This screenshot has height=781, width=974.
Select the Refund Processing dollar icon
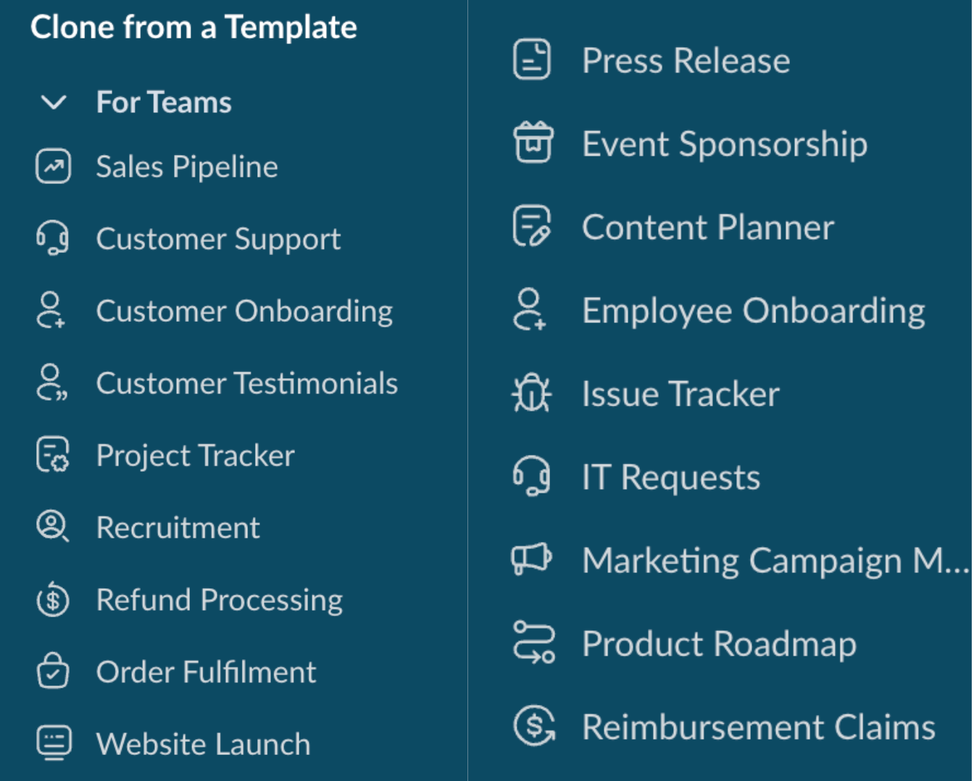[54, 599]
